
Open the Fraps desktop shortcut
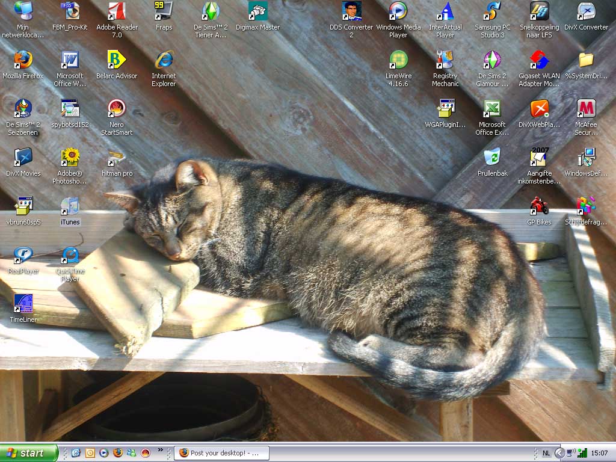[x=164, y=16]
